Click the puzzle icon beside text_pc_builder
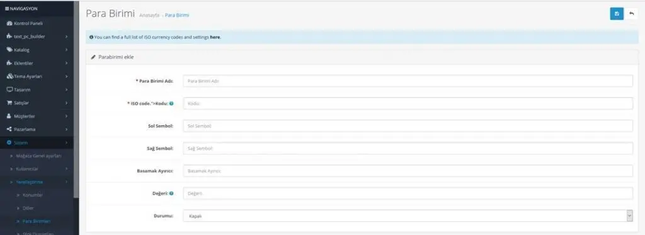The height and width of the screenshot is (235, 645). point(9,36)
